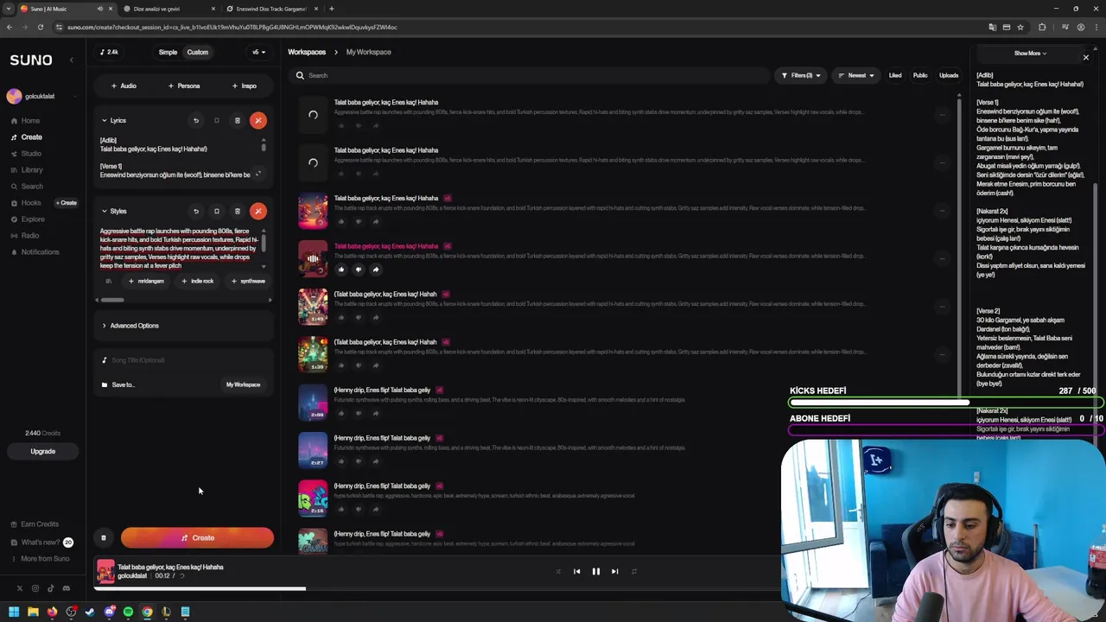Click the orange Create button
Image resolution: width=1106 pixels, height=622 pixels.
pos(198,537)
